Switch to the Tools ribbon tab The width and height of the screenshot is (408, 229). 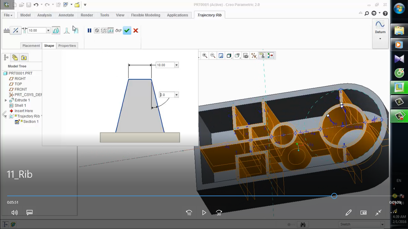(105, 15)
